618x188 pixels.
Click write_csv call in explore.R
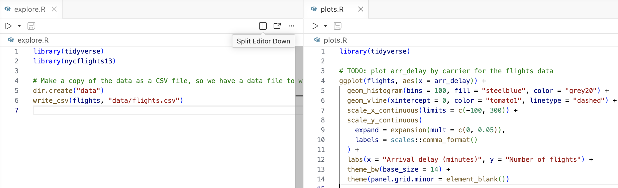point(108,101)
